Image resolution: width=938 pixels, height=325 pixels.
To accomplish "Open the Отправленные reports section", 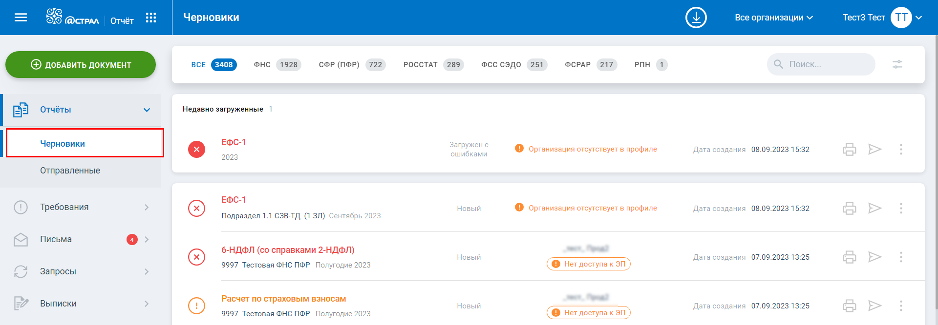I will tap(70, 171).
